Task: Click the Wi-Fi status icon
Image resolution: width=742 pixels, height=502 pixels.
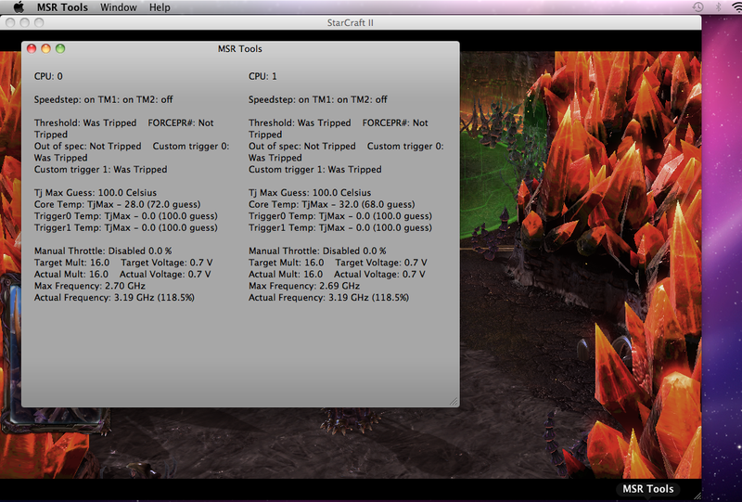Action: coord(736,6)
